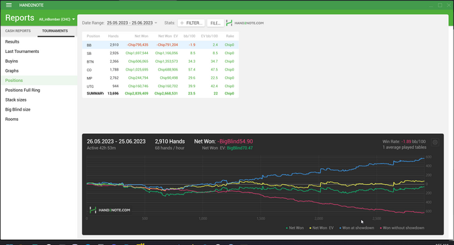The width and height of the screenshot is (454, 245).
Task: Select the Tournaments tab
Action: pyautogui.click(x=55, y=31)
